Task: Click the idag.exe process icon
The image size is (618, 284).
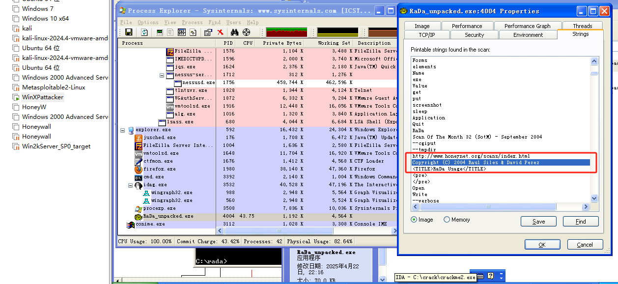Action: tap(139, 185)
